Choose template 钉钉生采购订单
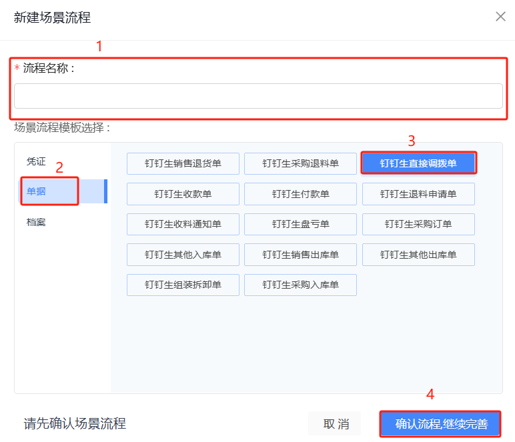 pos(418,224)
